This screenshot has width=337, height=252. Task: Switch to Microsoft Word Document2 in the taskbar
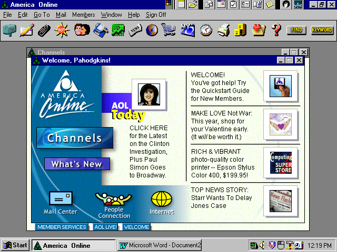click(160, 245)
